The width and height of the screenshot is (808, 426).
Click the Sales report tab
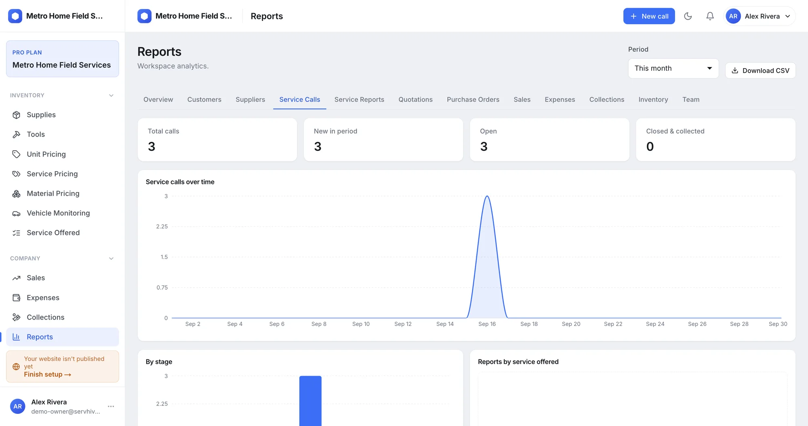[x=522, y=100]
